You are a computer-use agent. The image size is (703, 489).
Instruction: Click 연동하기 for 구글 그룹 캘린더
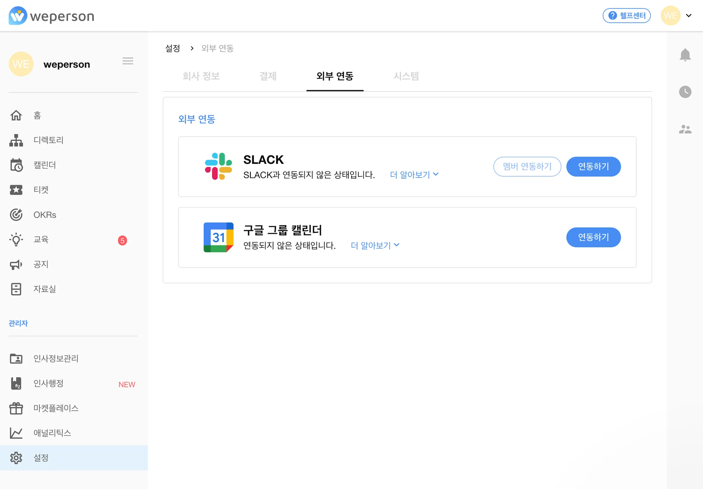593,237
